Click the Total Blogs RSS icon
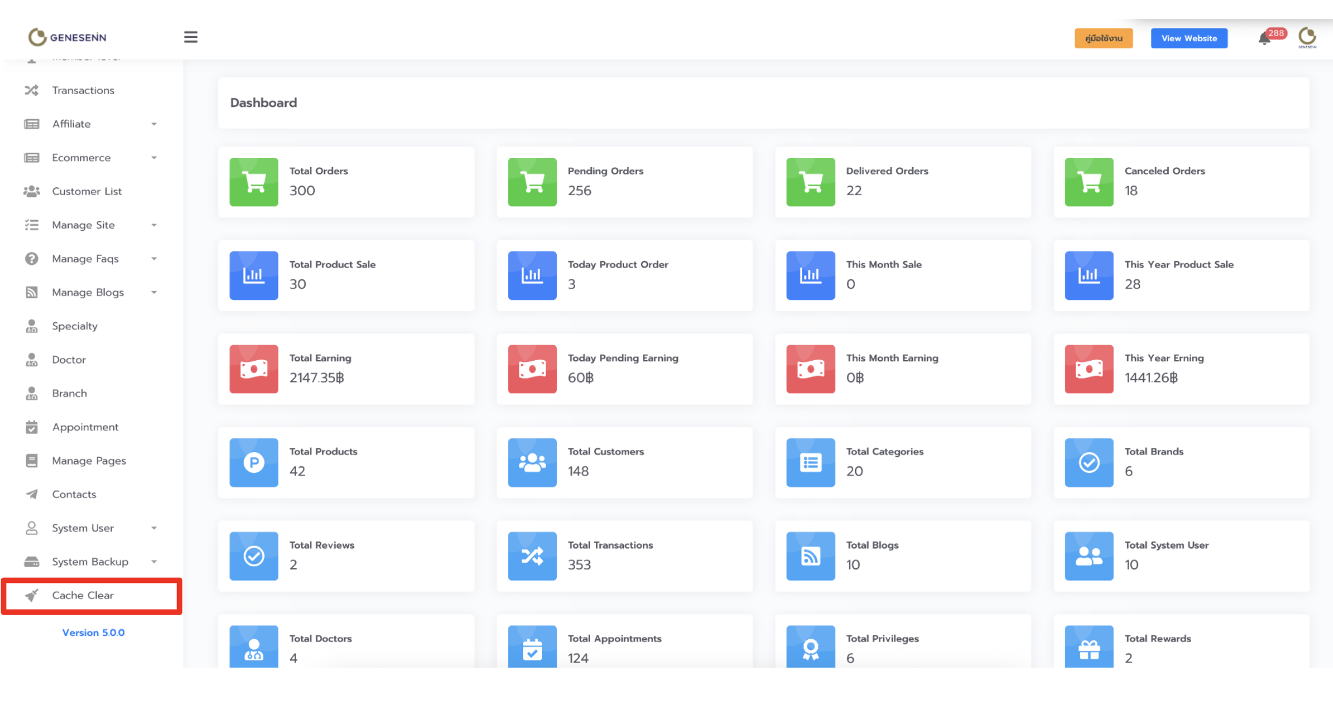 pyautogui.click(x=810, y=556)
